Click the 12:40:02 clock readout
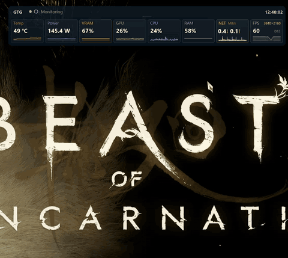 pos(274,12)
